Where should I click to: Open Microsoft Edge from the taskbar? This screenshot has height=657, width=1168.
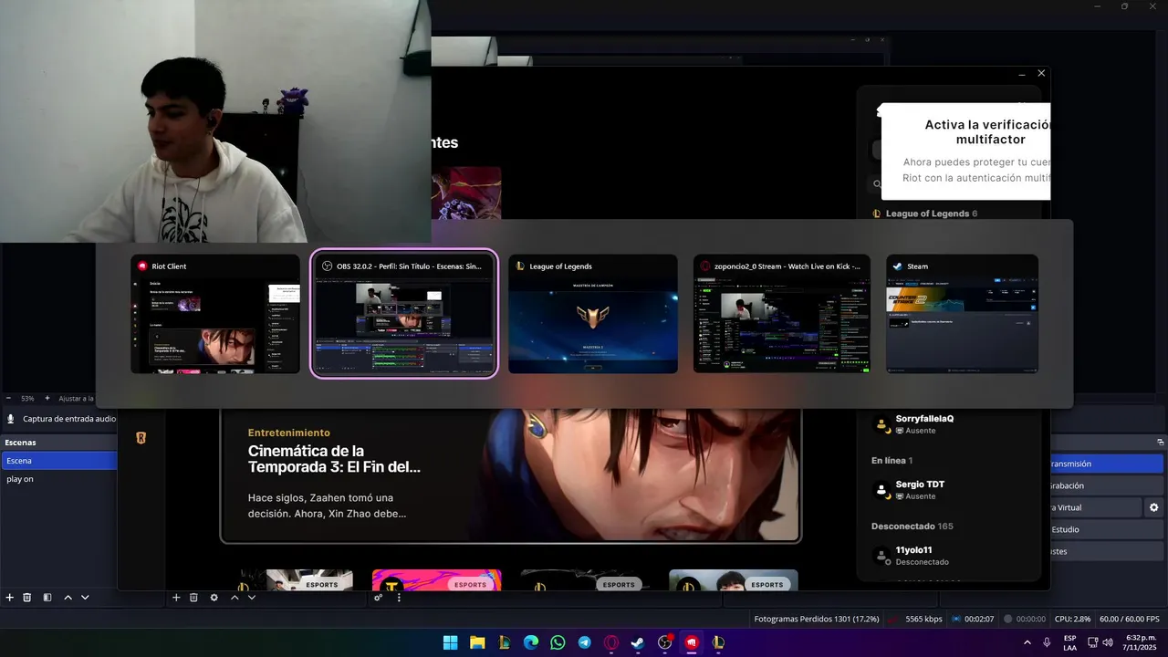click(531, 642)
